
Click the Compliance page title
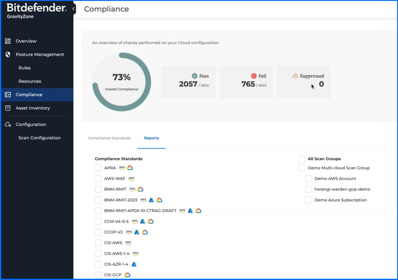[106, 9]
